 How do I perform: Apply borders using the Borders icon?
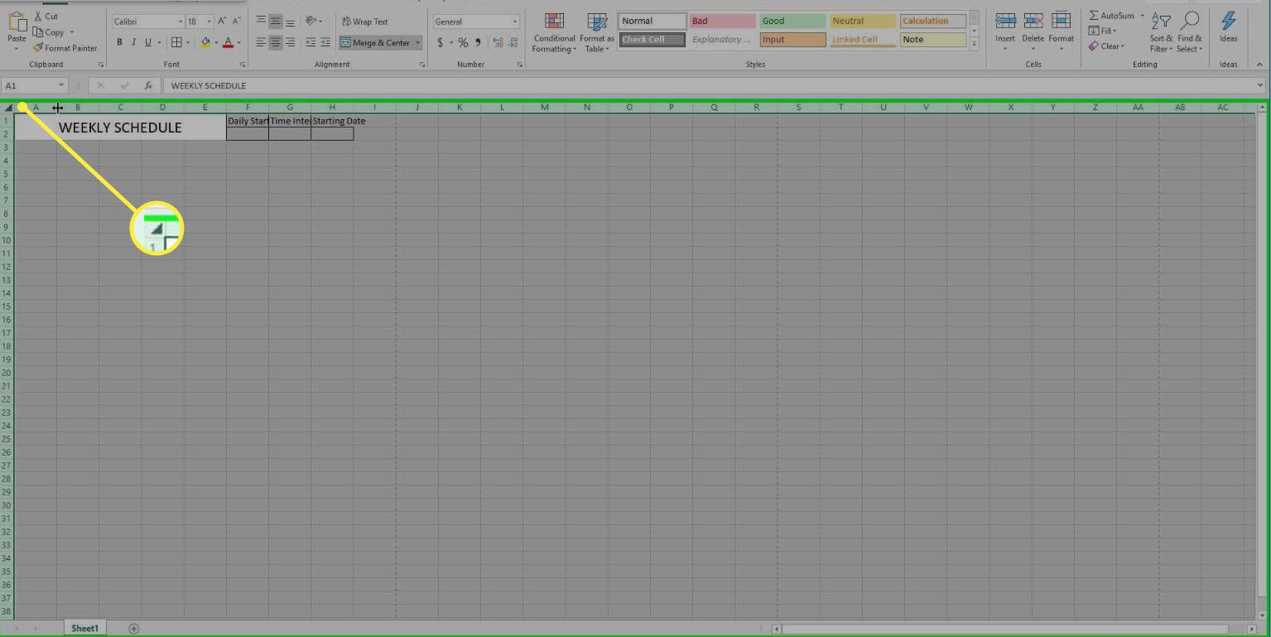176,42
